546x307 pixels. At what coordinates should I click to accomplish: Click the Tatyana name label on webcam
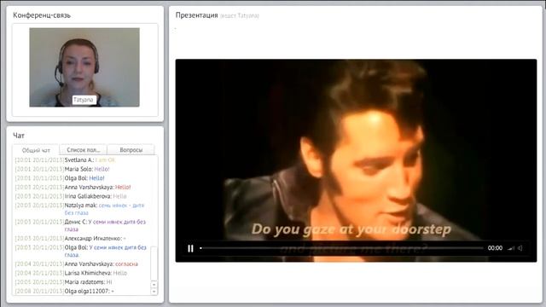coord(84,100)
